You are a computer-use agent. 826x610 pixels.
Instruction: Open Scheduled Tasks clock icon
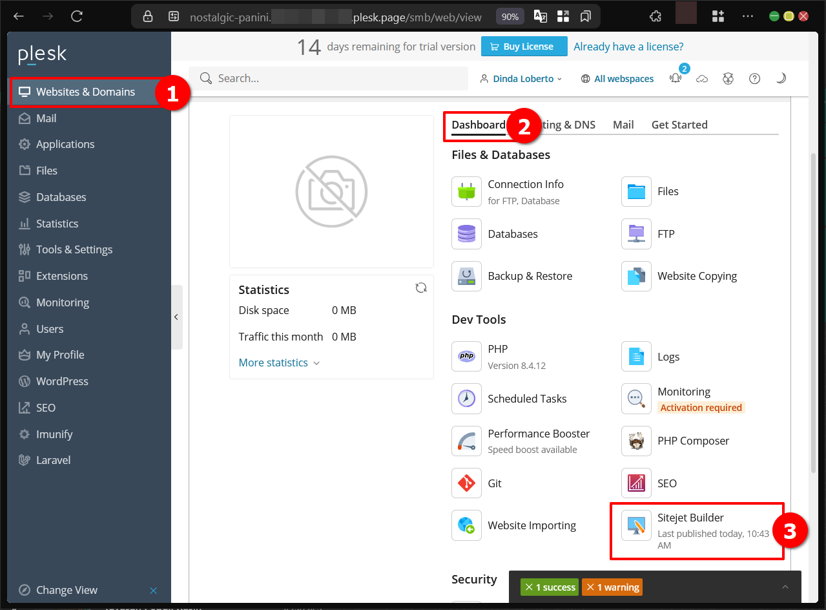click(466, 399)
